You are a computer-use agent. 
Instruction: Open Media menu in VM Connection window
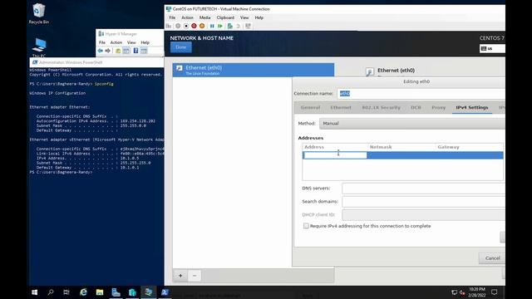[204, 17]
